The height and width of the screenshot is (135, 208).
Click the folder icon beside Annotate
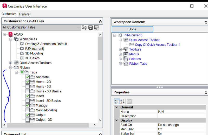point(32,77)
